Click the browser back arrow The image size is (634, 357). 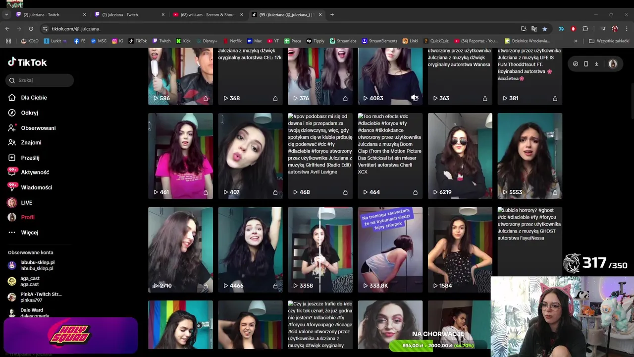[x=7, y=29]
